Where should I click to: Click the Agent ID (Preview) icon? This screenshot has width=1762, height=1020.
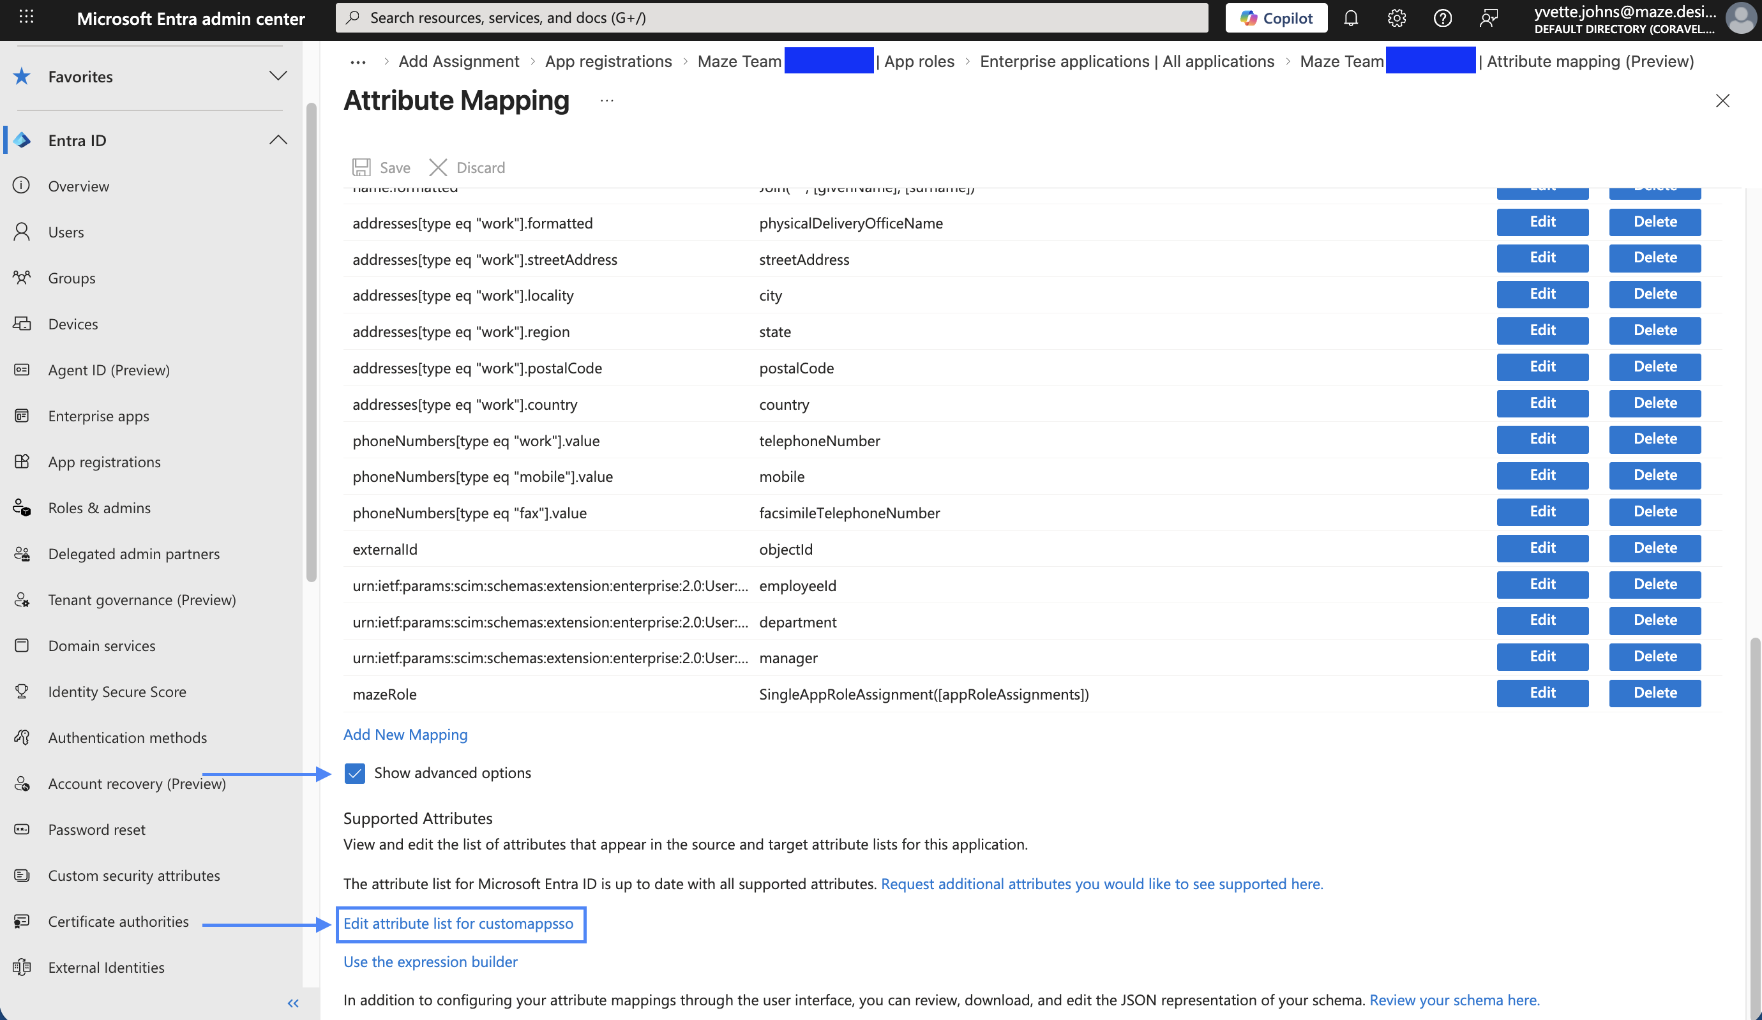click(x=22, y=369)
